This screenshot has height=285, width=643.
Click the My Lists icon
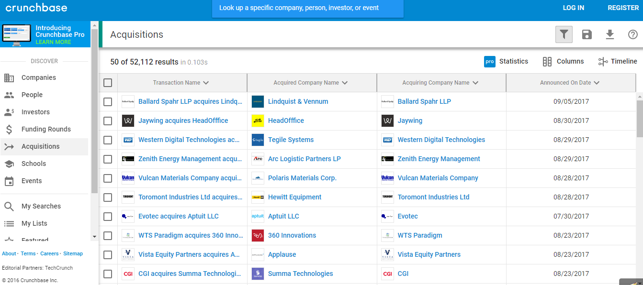point(9,223)
